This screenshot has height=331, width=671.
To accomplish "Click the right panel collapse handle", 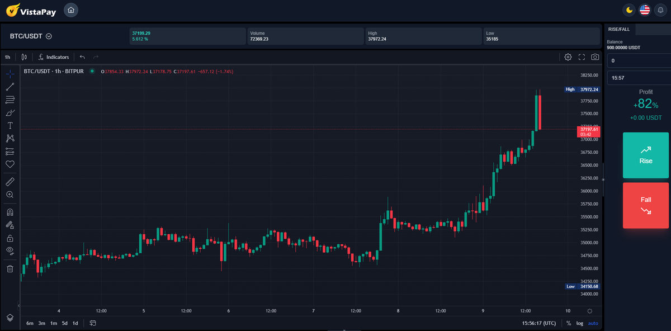I will coord(603,179).
